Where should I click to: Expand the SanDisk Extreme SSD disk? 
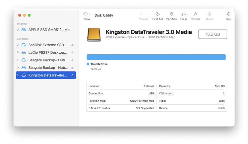[18, 45]
